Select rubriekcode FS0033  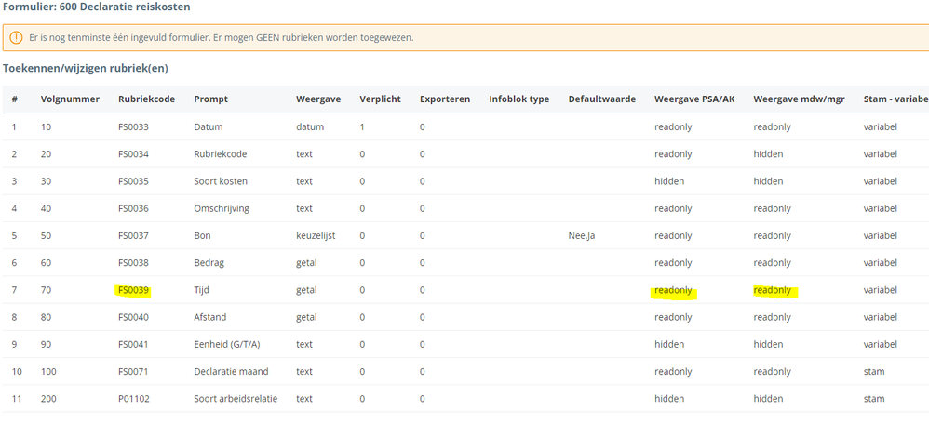tap(133, 126)
